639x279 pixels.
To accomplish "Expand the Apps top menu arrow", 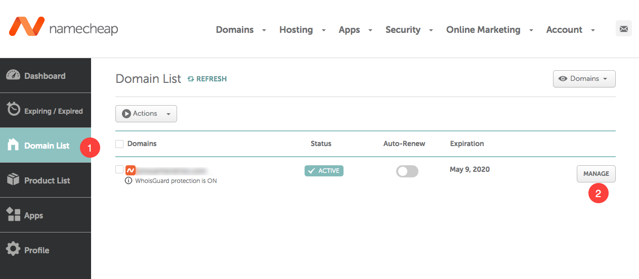I will click(x=370, y=30).
